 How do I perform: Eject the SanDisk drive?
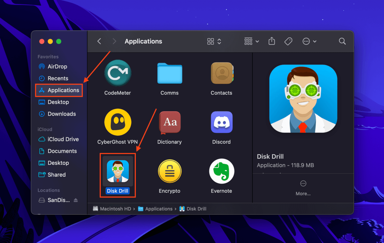tap(76, 200)
